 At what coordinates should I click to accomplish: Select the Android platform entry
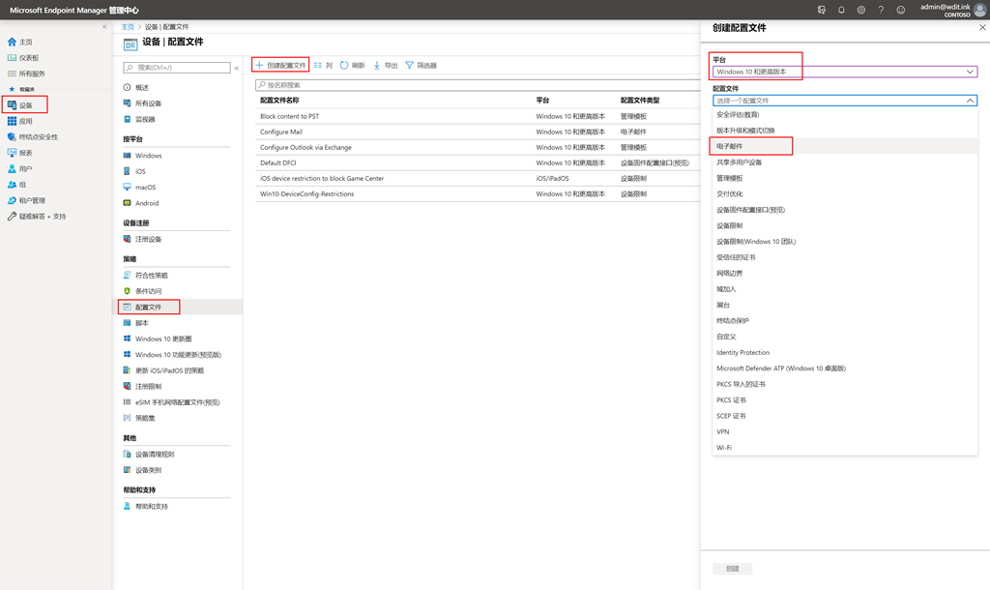(147, 203)
